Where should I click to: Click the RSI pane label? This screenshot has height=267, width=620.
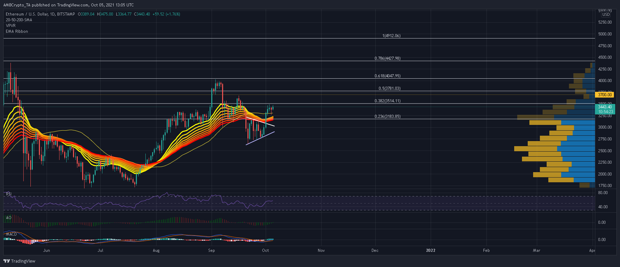(x=9, y=194)
